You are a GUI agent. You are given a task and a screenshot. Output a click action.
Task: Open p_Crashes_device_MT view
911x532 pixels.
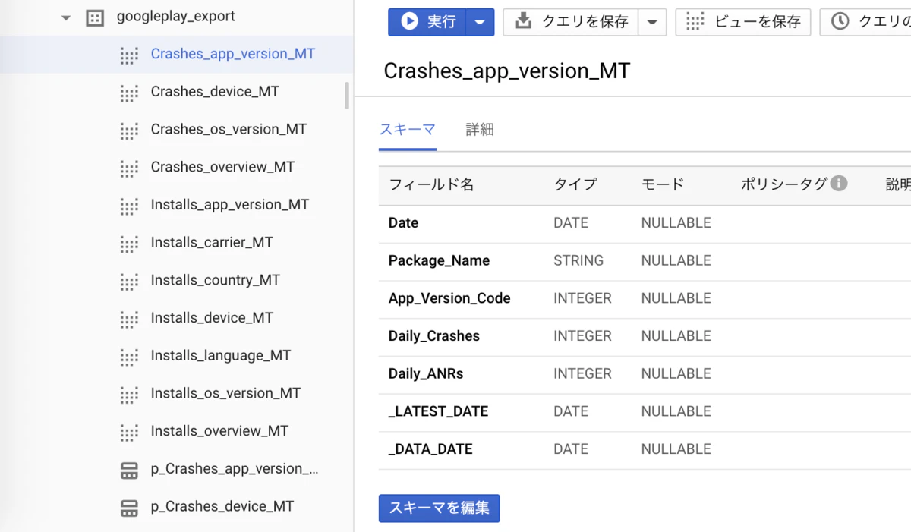222,506
